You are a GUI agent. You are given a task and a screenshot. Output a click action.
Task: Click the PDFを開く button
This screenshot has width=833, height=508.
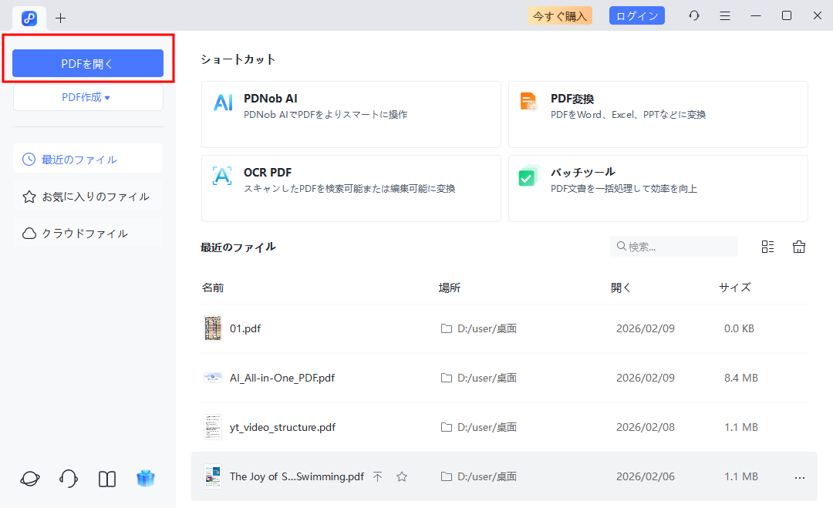pyautogui.click(x=87, y=63)
